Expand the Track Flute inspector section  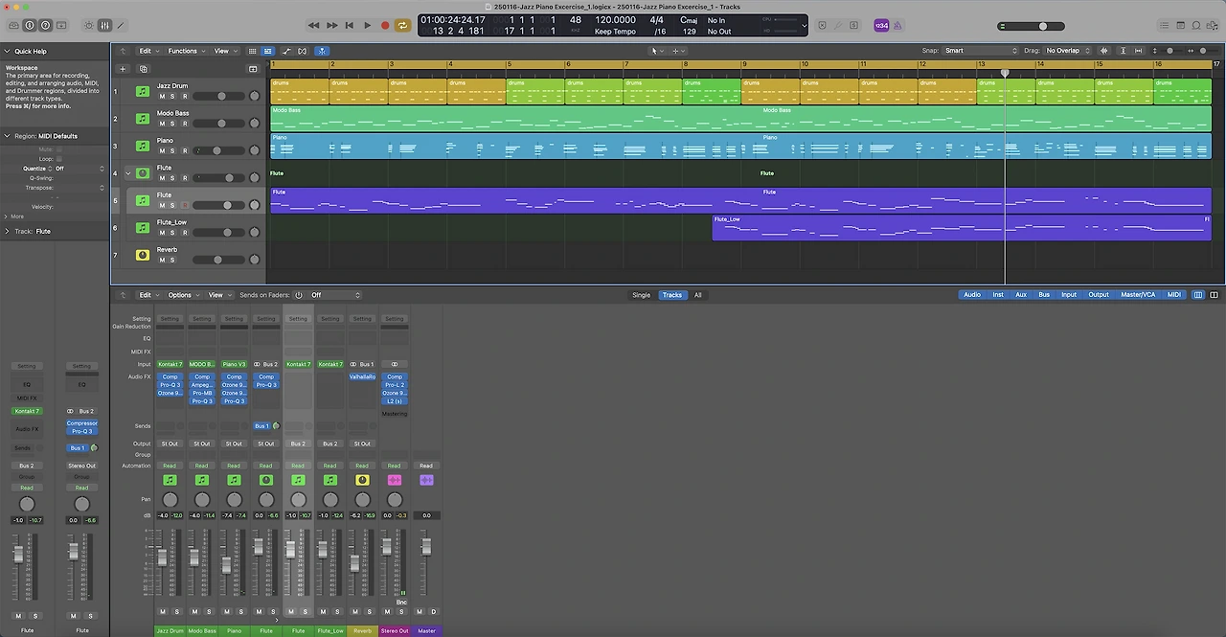click(x=7, y=231)
